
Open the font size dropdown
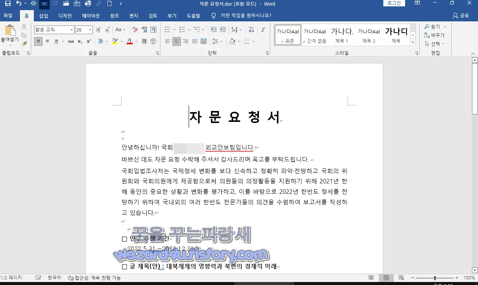[x=90, y=30]
